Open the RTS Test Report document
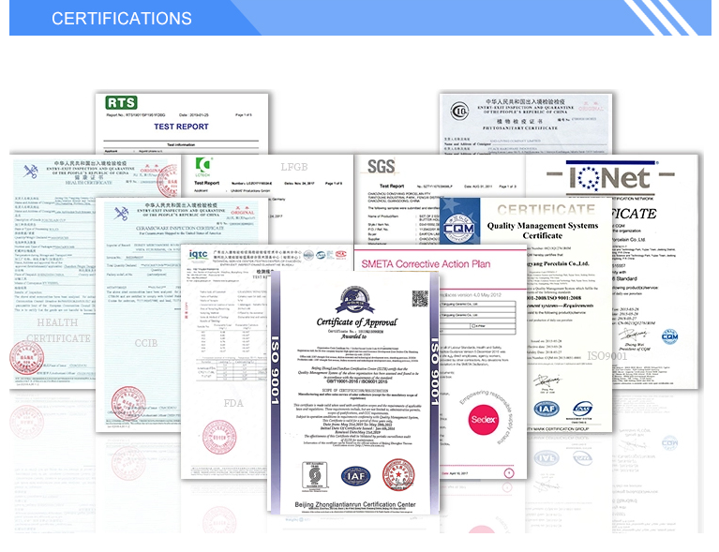719x552 pixels. click(x=182, y=124)
